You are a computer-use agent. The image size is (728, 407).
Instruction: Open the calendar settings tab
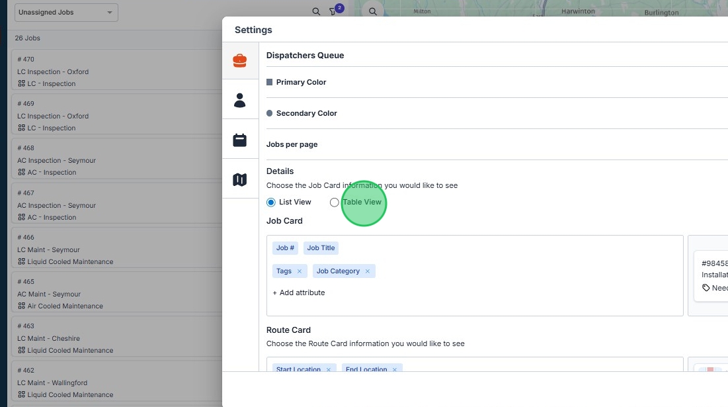[x=239, y=140]
